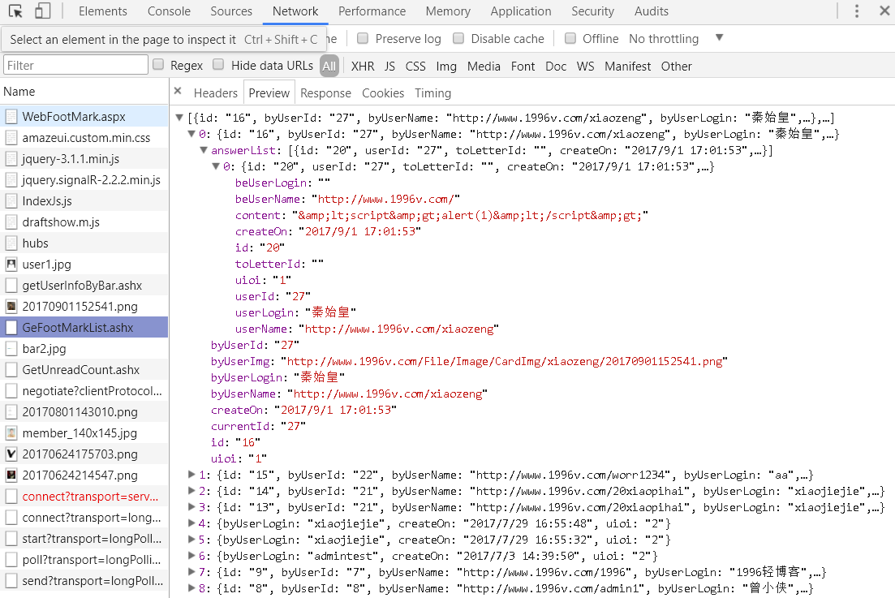Click the Filter text input field
The image size is (895, 598).
point(75,65)
